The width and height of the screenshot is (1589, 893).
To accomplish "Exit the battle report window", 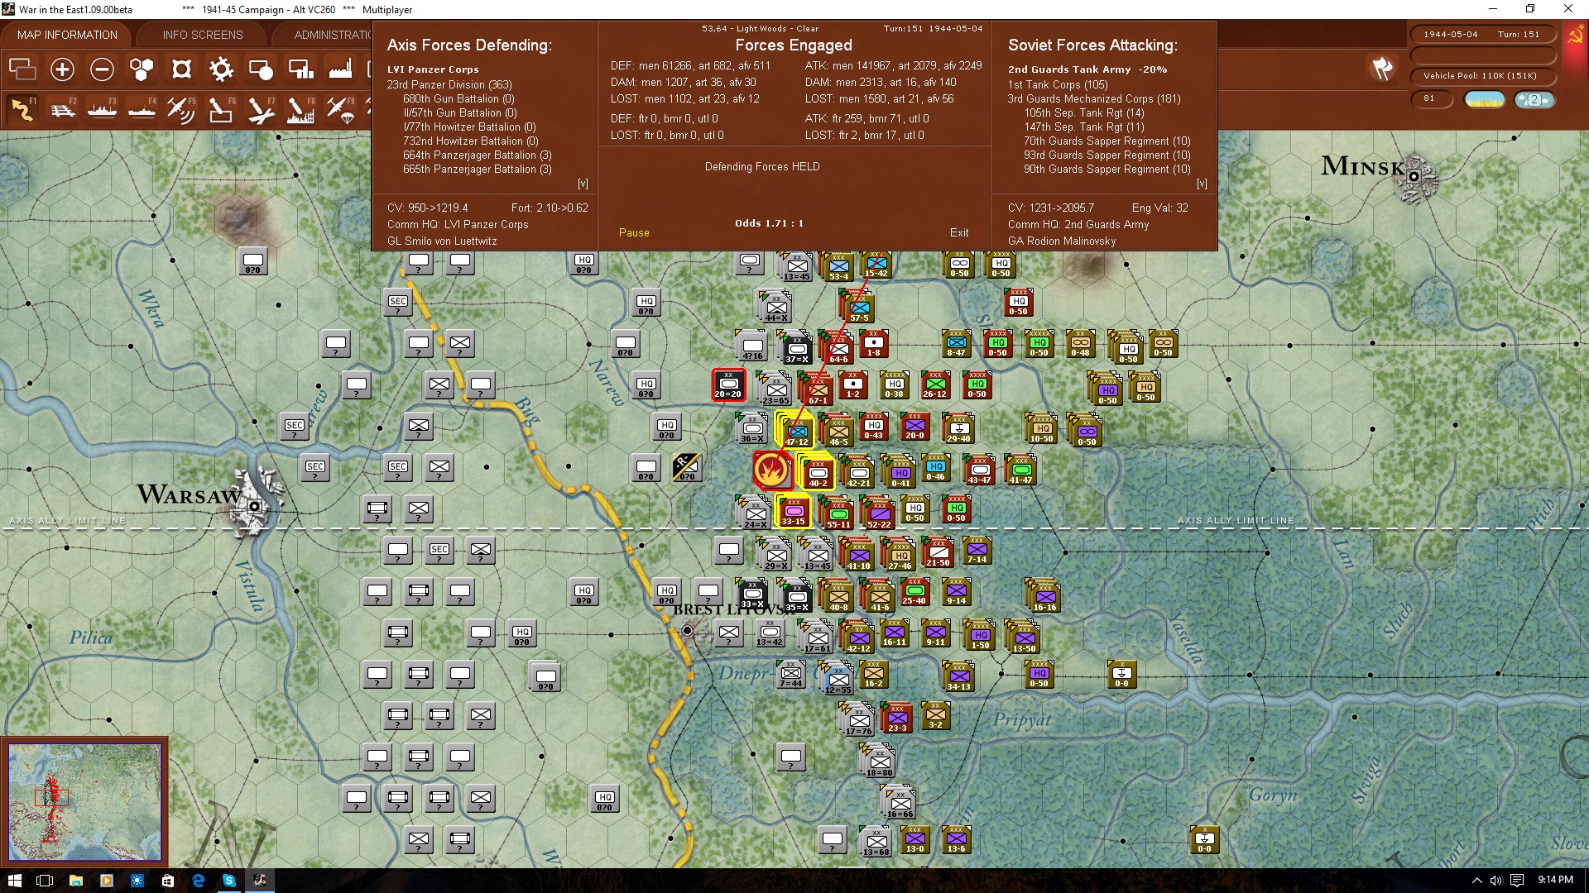I will [x=959, y=233].
